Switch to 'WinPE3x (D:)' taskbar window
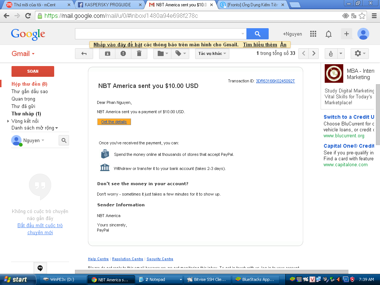Viewport: 380px width, 285px height. click(62, 279)
